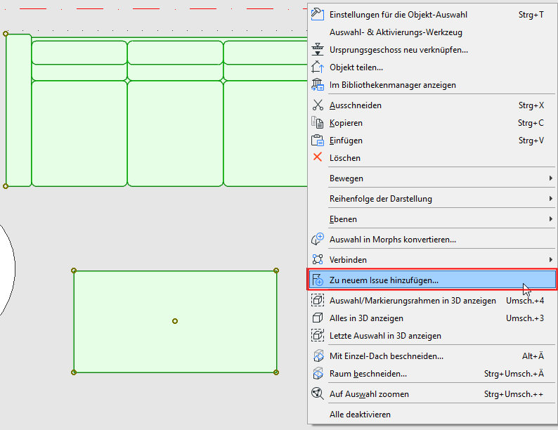558x430 pixels.
Task: Click the sofa's first seat cushion
Action: tap(79, 133)
